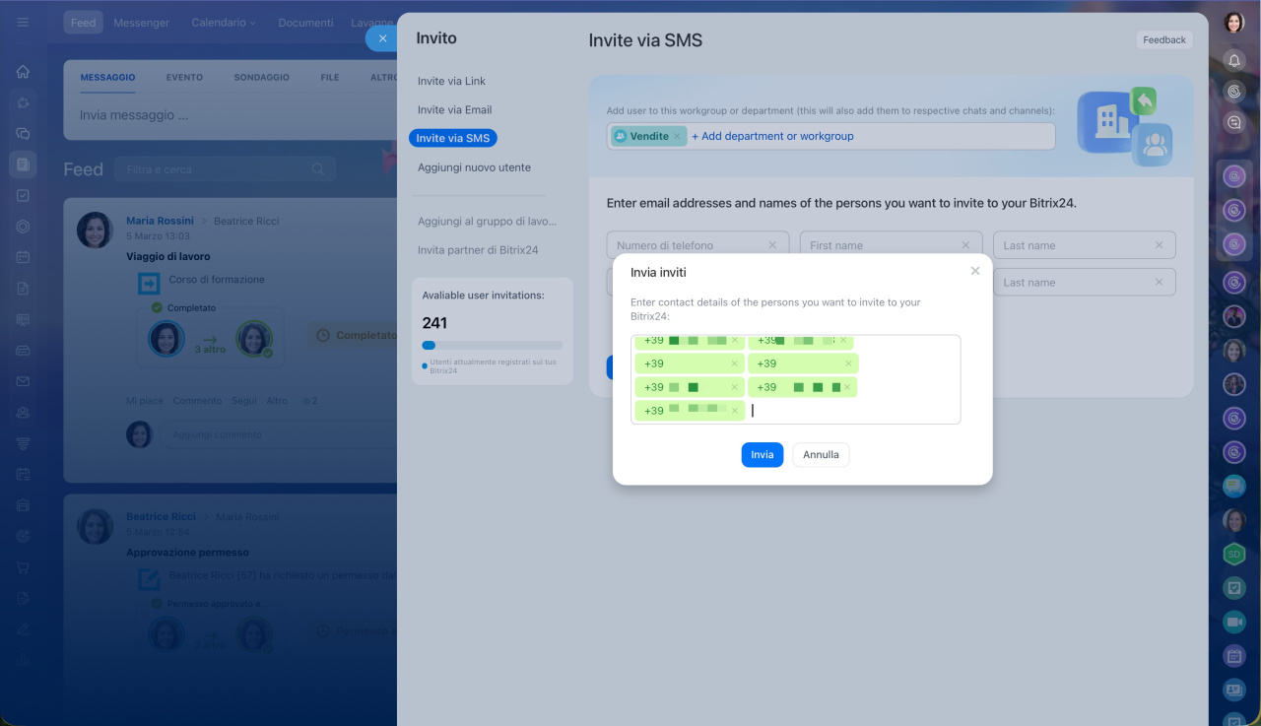Click Add department or workgroup selector
The image size is (1261, 726).
point(772,136)
